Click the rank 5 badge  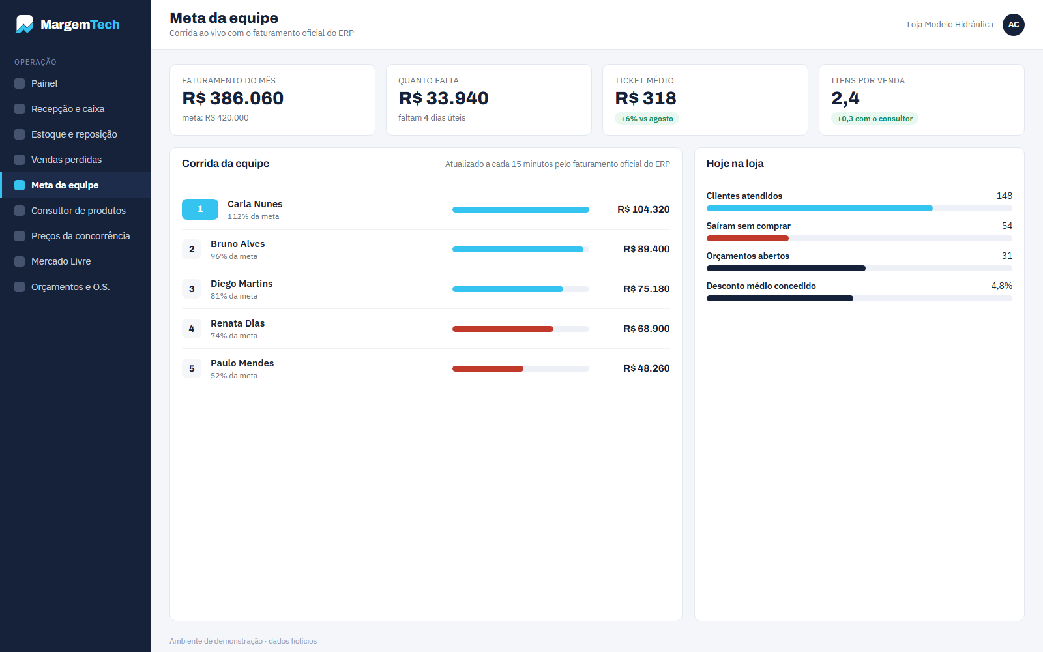pos(192,368)
